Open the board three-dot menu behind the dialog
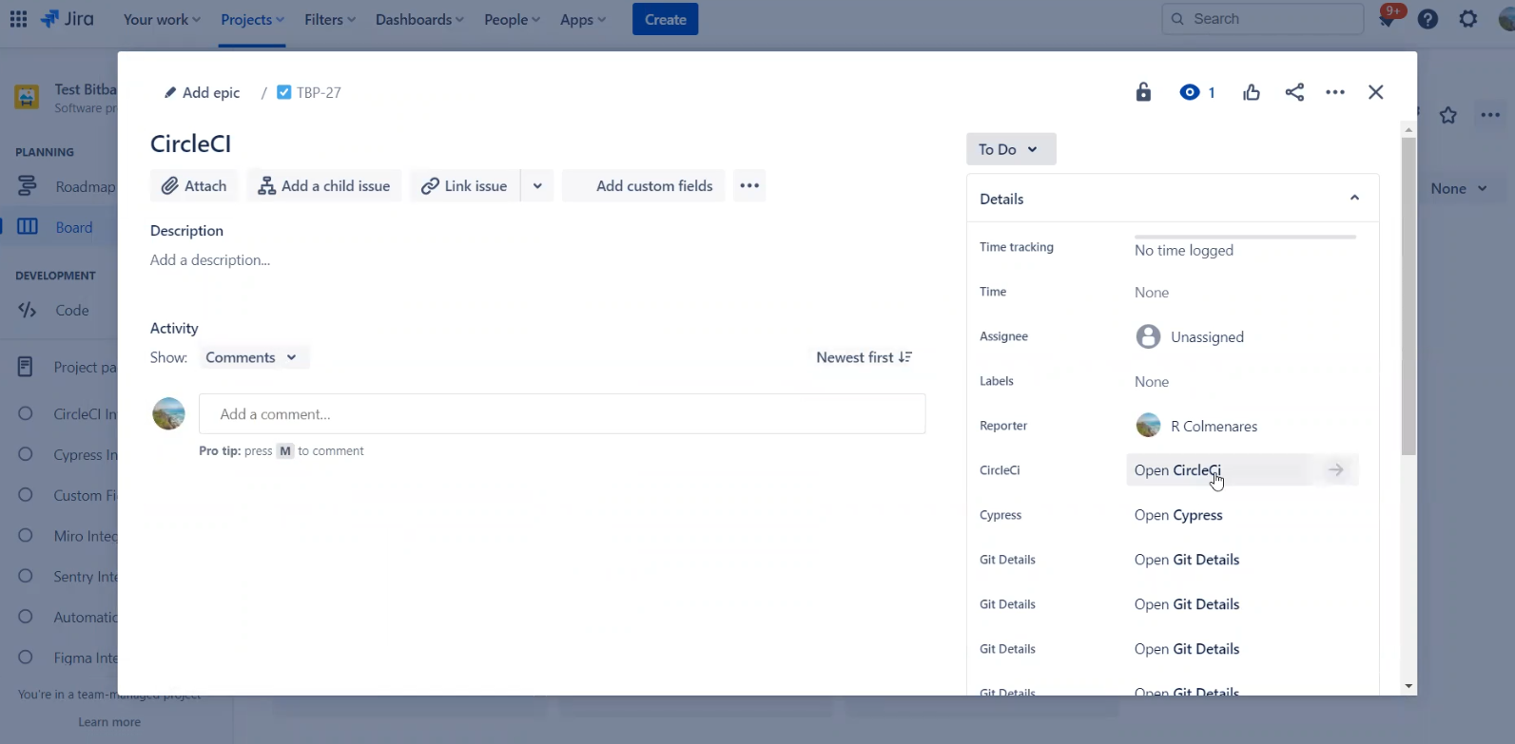Screen dimensions: 1515x744 click(x=1489, y=115)
